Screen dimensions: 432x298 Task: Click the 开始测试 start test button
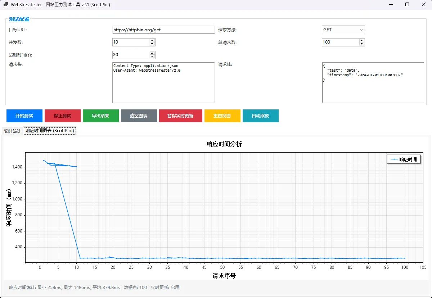point(24,116)
